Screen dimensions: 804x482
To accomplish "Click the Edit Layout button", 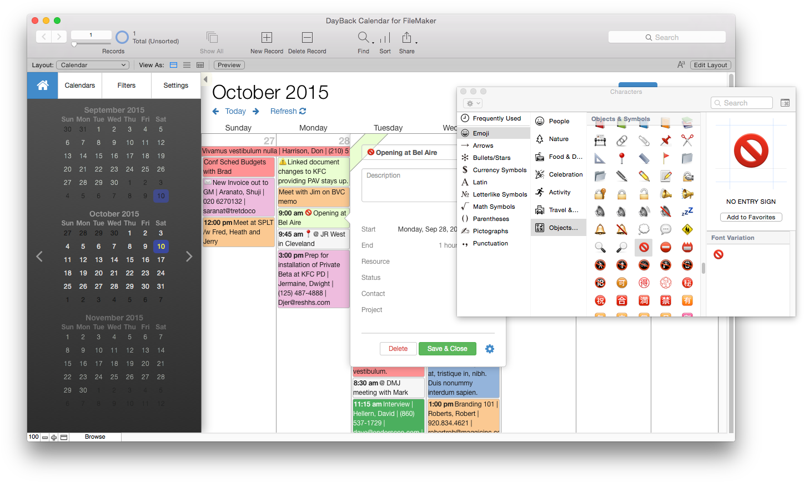I will (710, 65).
